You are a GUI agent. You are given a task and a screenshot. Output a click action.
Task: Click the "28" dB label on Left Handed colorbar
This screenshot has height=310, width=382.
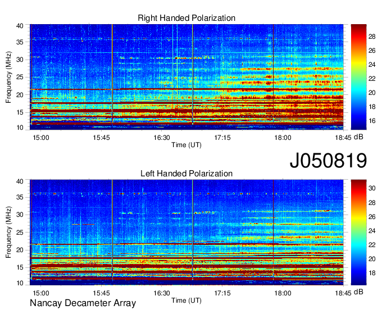tap(372, 203)
